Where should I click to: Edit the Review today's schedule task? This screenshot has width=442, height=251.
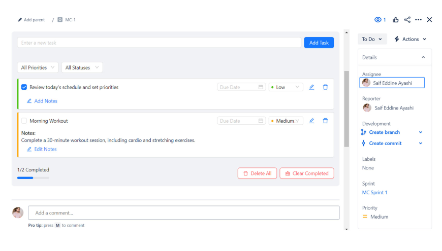tap(311, 87)
